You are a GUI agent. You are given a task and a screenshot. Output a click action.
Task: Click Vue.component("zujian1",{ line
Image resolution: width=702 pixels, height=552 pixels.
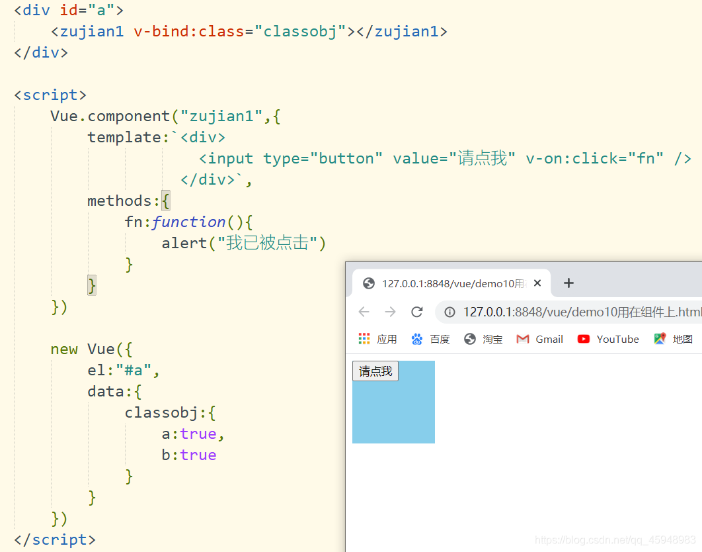(166, 116)
